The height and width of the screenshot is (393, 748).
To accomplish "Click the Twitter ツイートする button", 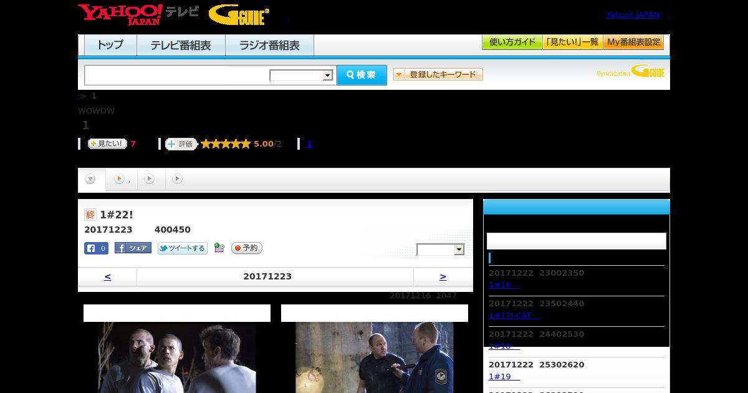I will coord(182,248).
